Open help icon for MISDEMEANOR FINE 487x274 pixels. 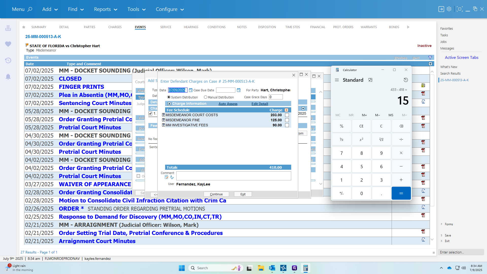point(163,120)
